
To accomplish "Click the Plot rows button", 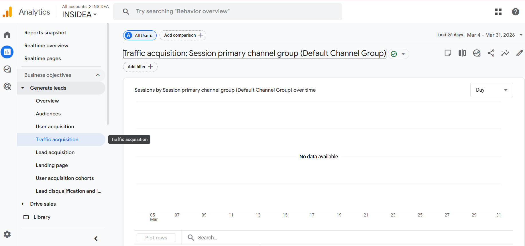I will [156, 237].
